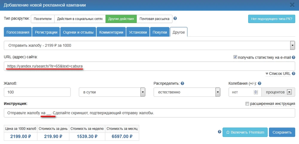Enable расширенная инструкция checkbox

click(247, 104)
